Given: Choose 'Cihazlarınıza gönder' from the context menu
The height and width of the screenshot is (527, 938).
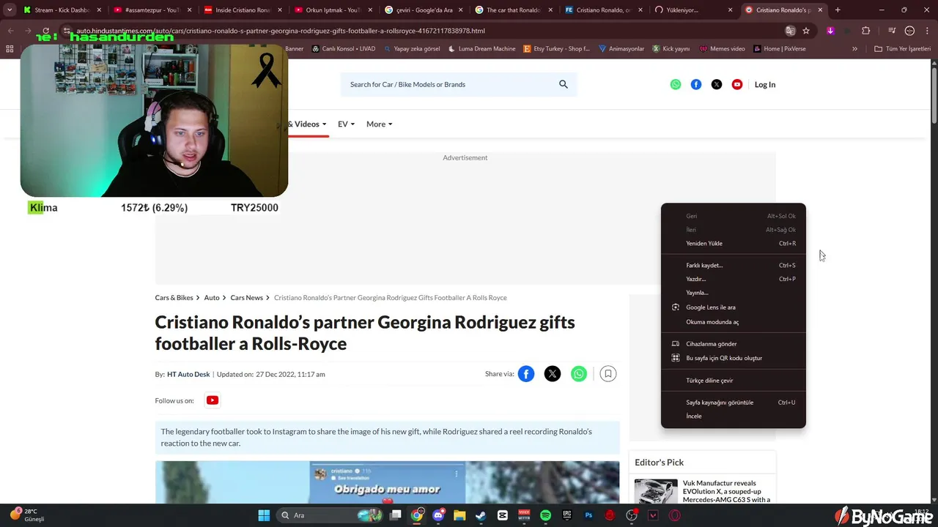Looking at the screenshot, I should [733, 344].
